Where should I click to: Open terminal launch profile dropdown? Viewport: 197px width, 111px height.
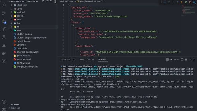[178, 60]
